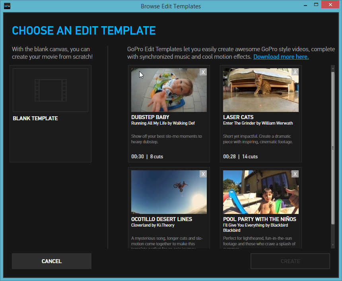The height and width of the screenshot is (281, 342).
Task: Click the CANCEL button
Action: click(52, 261)
